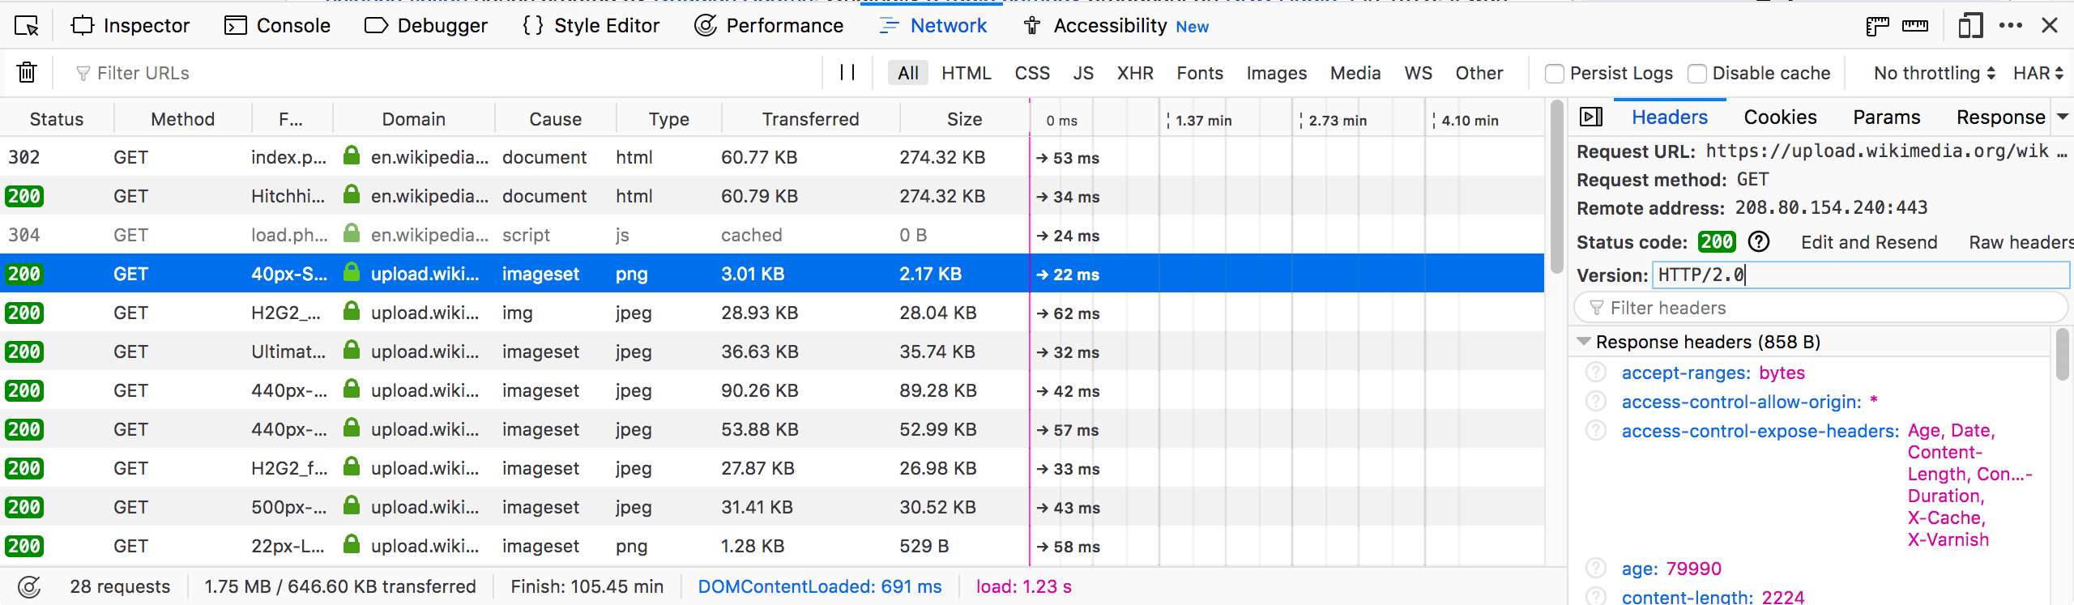This screenshot has width=2074, height=605.
Task: Toggle the rulers icon in toolbar
Action: [x=1915, y=26]
